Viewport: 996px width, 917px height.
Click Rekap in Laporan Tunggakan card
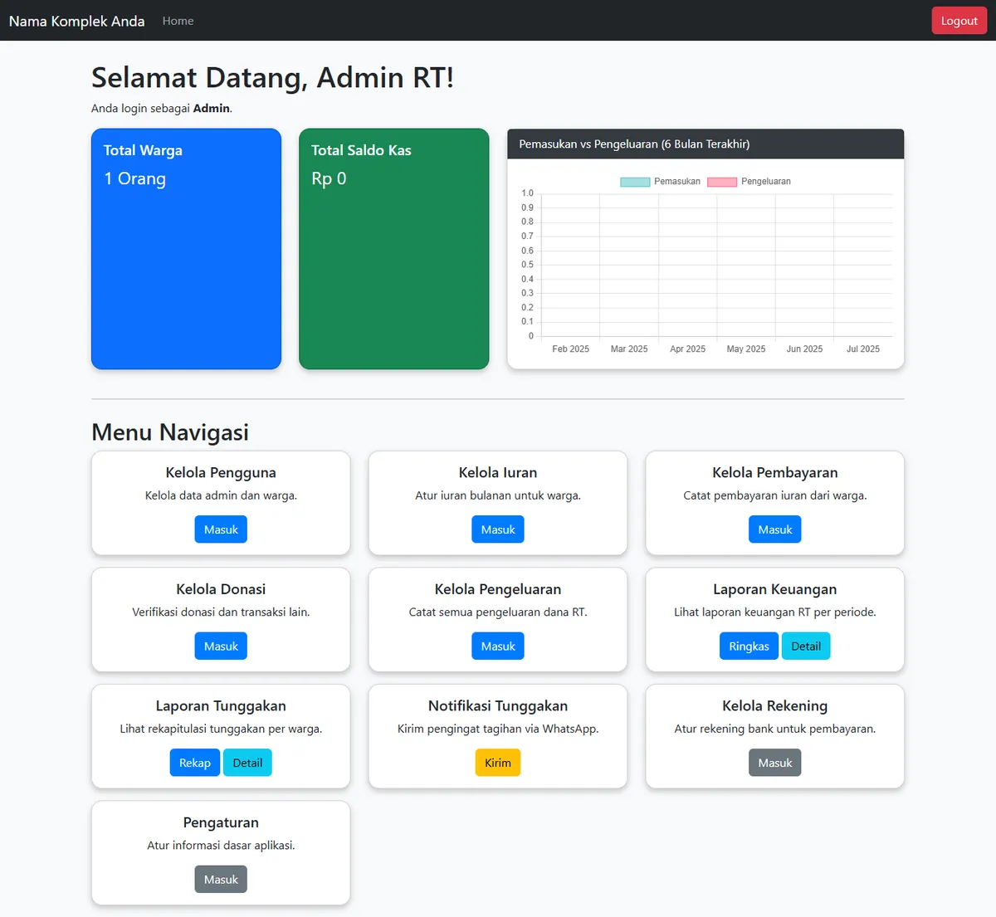[195, 763]
